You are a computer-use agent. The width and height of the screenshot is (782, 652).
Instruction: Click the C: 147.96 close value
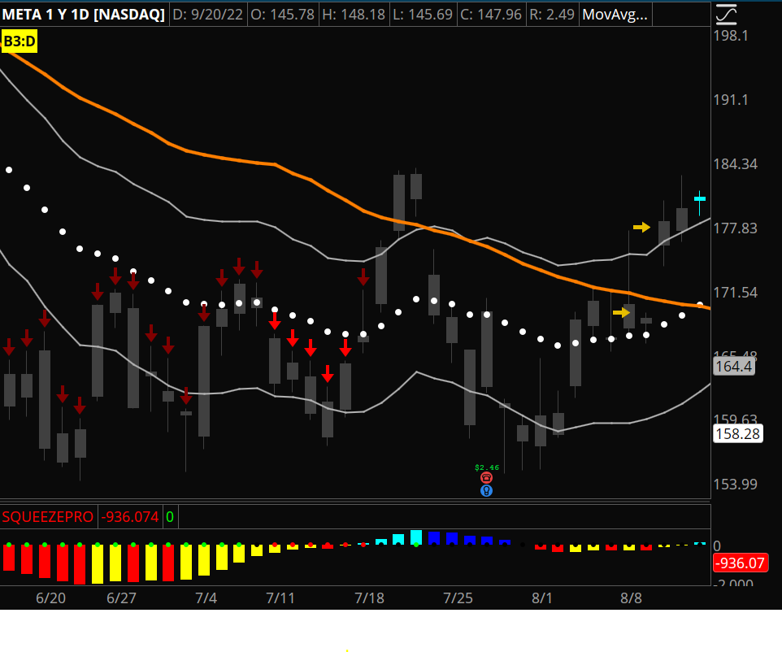(x=491, y=15)
